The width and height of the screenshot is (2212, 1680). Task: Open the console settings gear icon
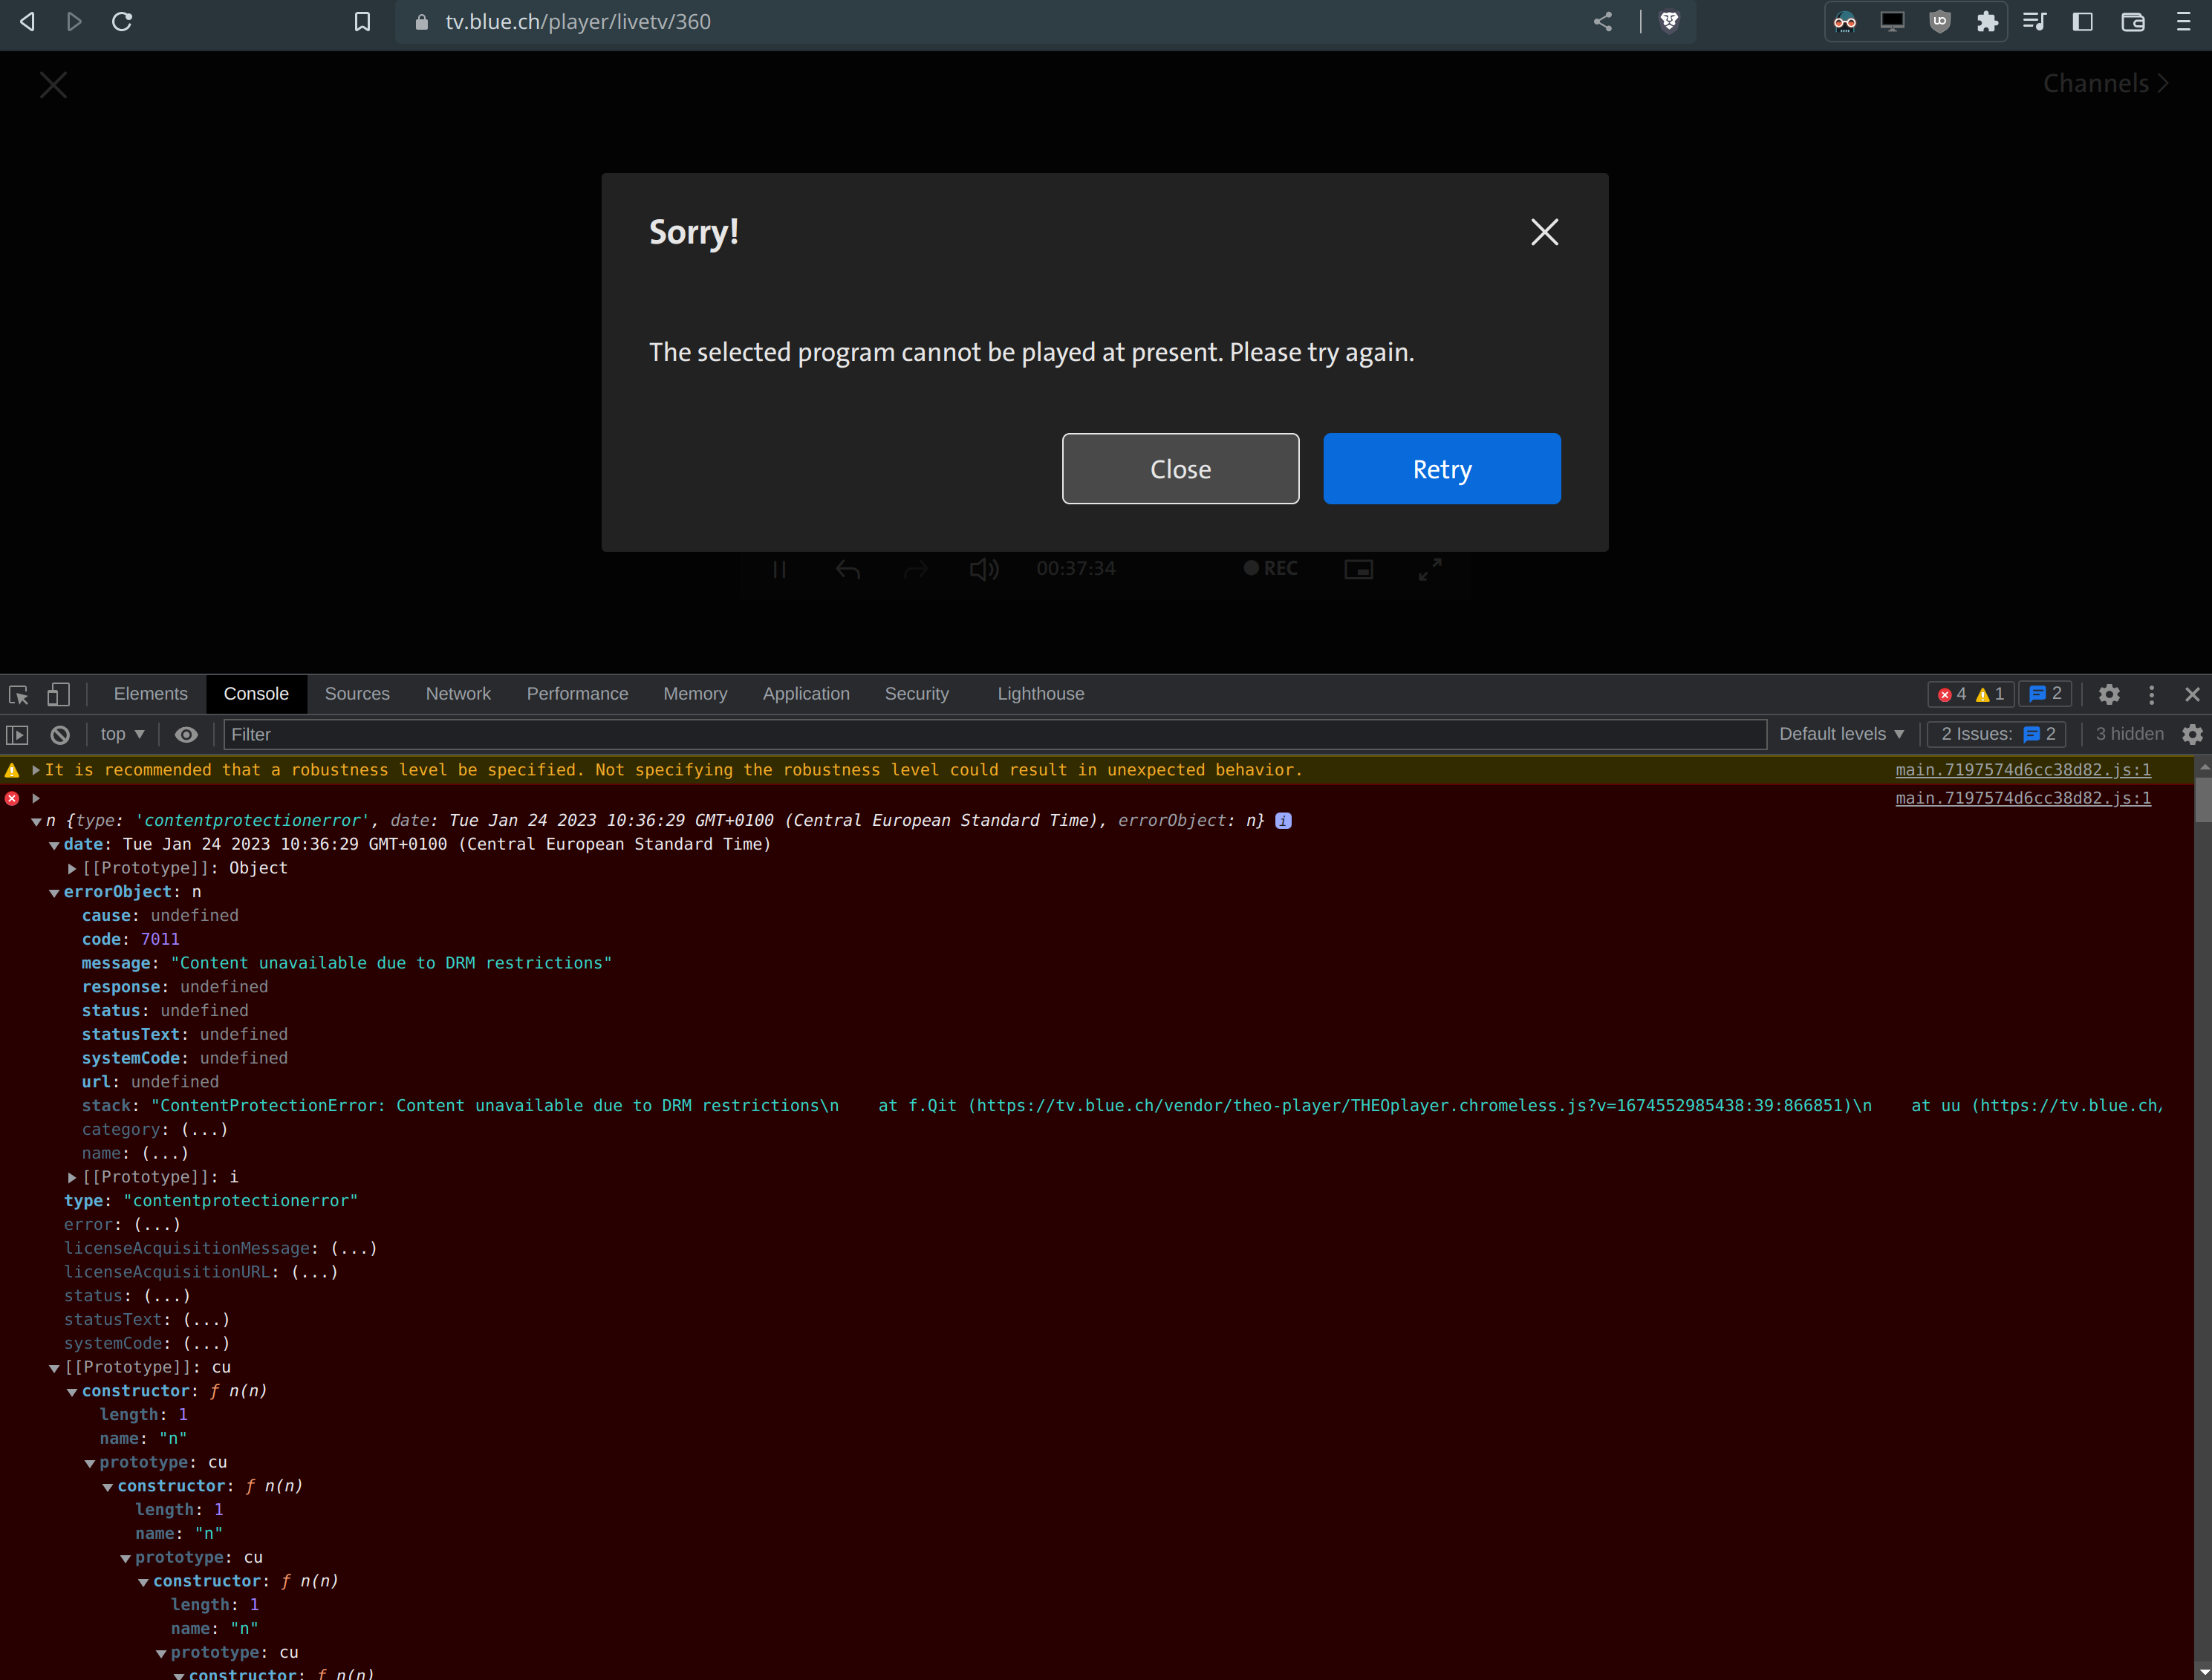(2192, 735)
